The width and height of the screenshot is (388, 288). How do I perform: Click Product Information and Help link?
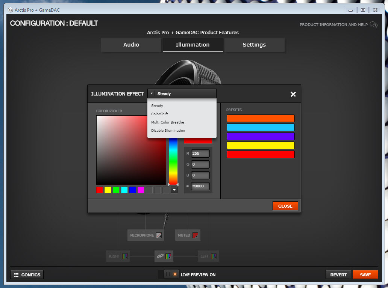tap(333, 24)
